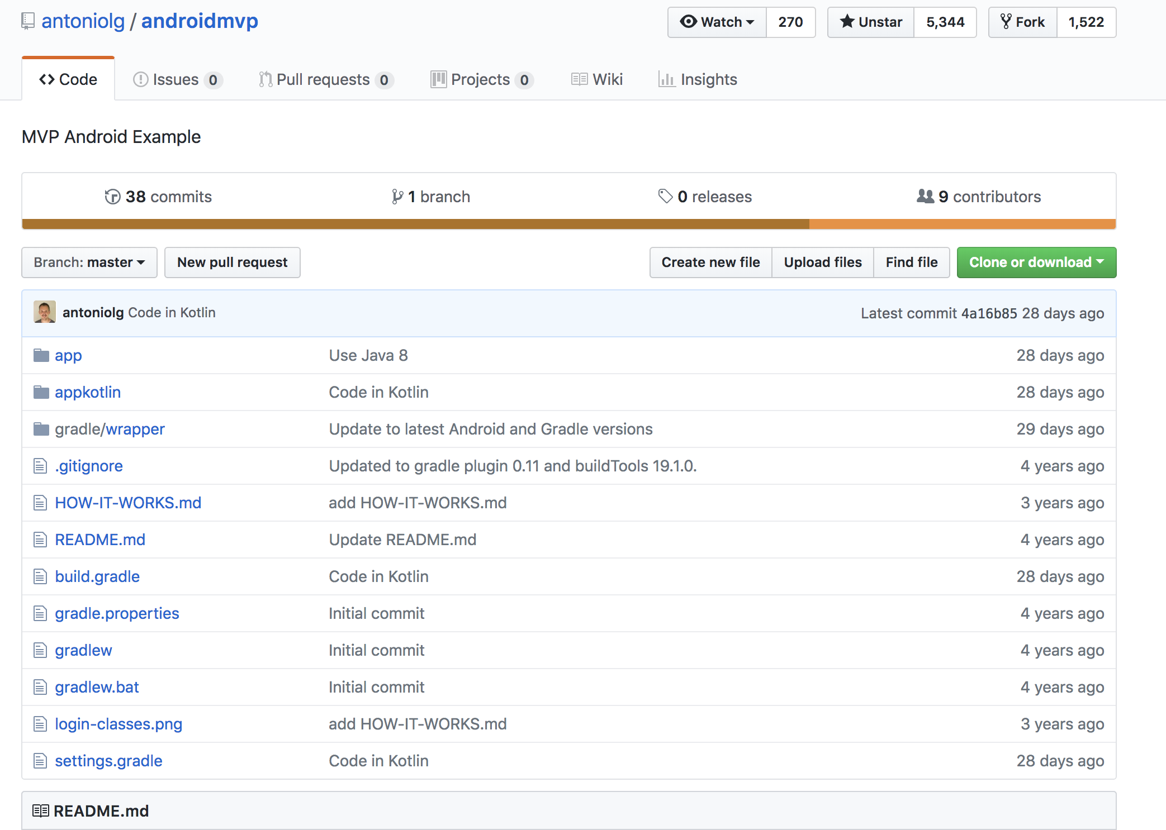Click the repository book icon beside antoniolg
This screenshot has height=830, width=1166.
point(27,21)
